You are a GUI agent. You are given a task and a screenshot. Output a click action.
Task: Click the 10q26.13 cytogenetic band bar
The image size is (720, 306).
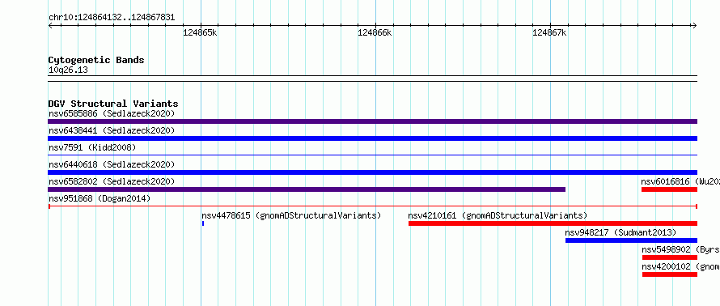pyautogui.click(x=372, y=79)
